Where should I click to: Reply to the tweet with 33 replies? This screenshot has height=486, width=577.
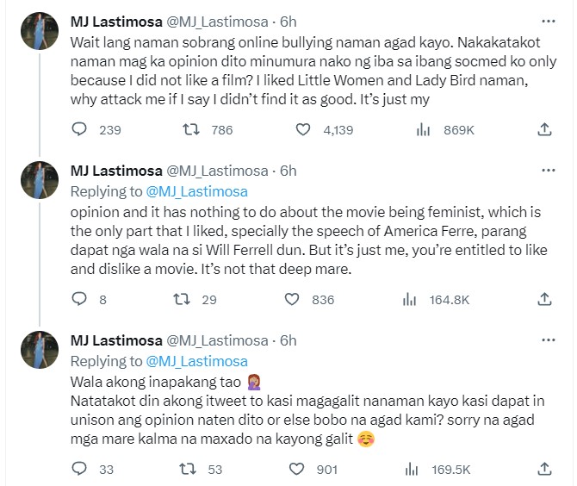[x=79, y=469]
